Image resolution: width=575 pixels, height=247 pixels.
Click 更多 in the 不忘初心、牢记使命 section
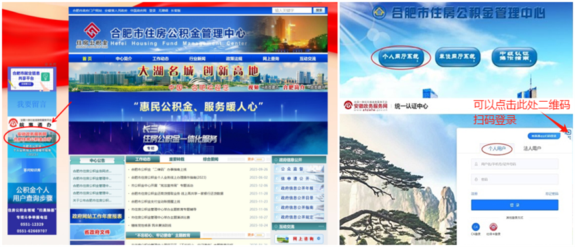pos(255,235)
